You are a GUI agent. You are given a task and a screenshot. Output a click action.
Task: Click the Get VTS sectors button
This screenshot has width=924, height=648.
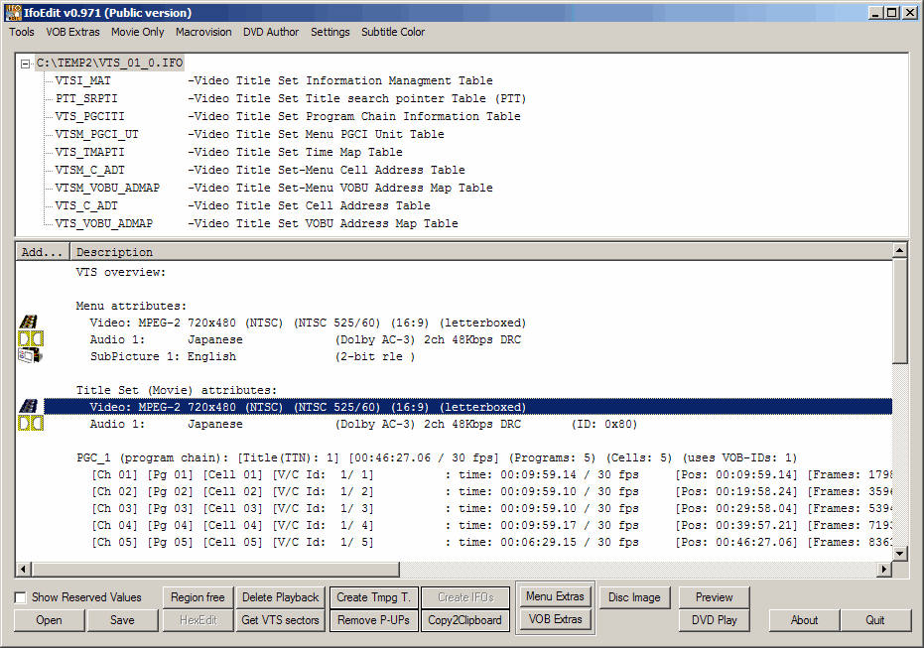tap(280, 620)
